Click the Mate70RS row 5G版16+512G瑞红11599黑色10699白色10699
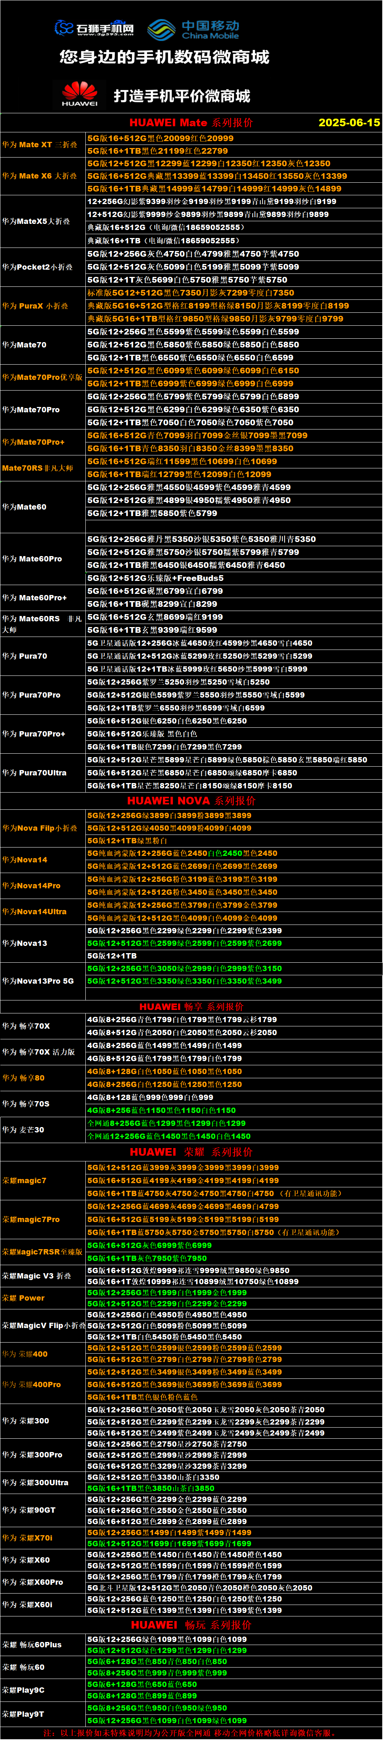 coord(183,462)
